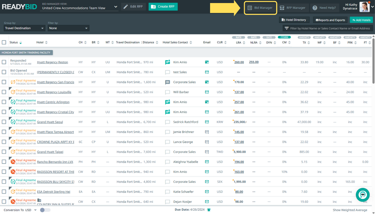Click email icon in Jamie Brichner row
The width and height of the screenshot is (375, 215).
tap(207, 132)
